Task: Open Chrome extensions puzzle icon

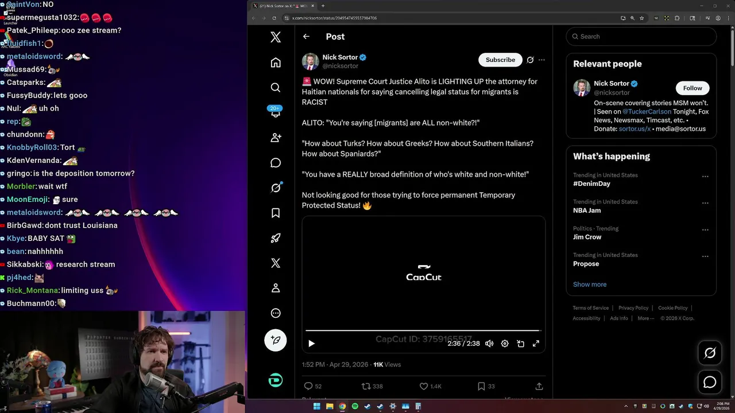Action: 677,18
